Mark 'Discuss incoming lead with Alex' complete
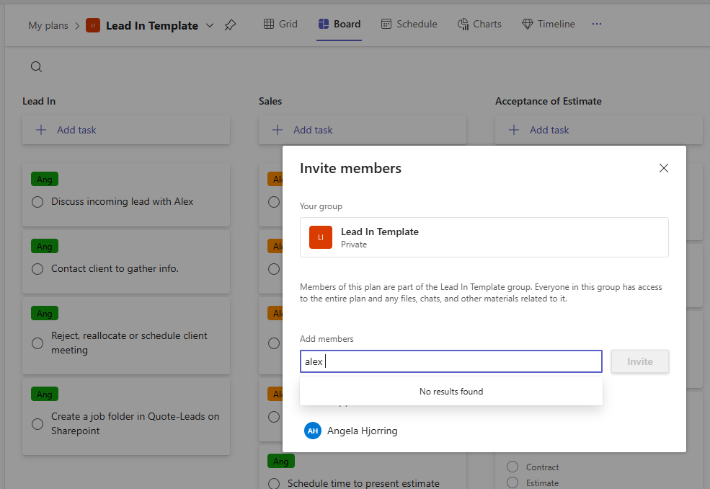Image resolution: width=710 pixels, height=489 pixels. [x=37, y=202]
